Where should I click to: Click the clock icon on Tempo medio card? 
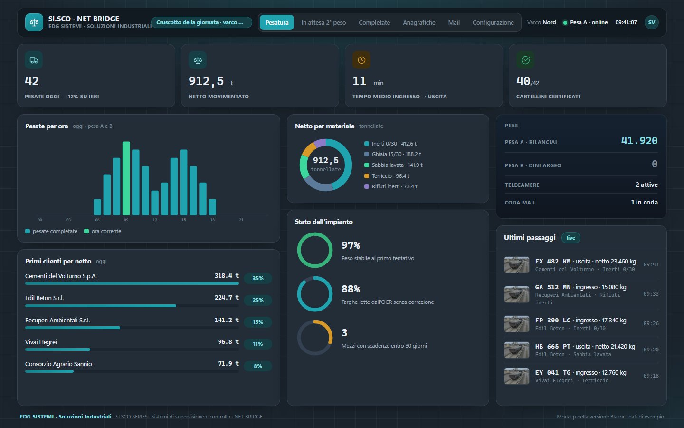pos(361,60)
